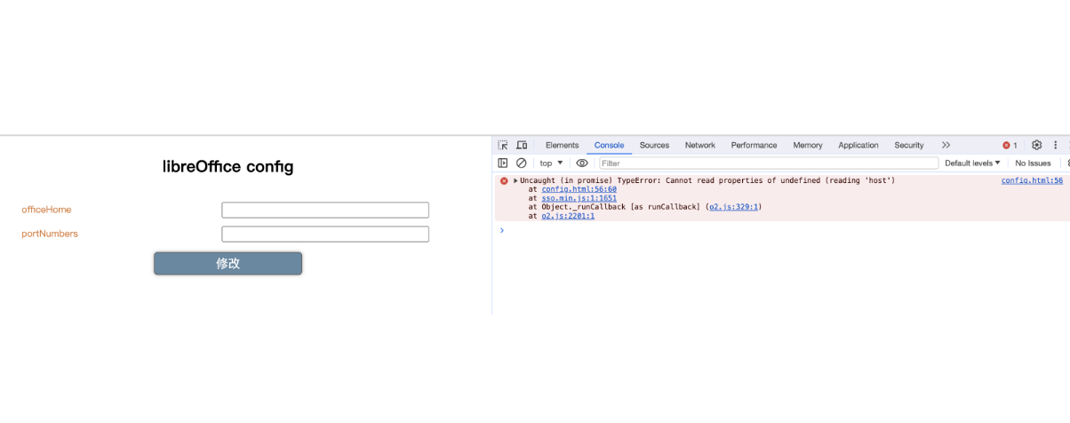Click the 修改 submit button
The height and width of the screenshot is (423, 1070).
tap(228, 263)
